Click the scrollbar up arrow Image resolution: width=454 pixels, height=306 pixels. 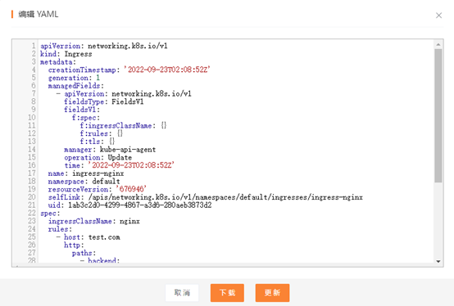[x=438, y=44]
